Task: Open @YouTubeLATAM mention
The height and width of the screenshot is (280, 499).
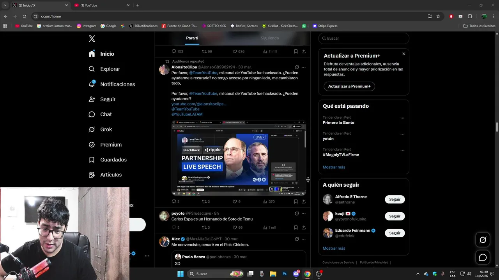Action: click(x=187, y=114)
